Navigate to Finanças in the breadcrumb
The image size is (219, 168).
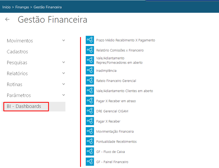22,7
